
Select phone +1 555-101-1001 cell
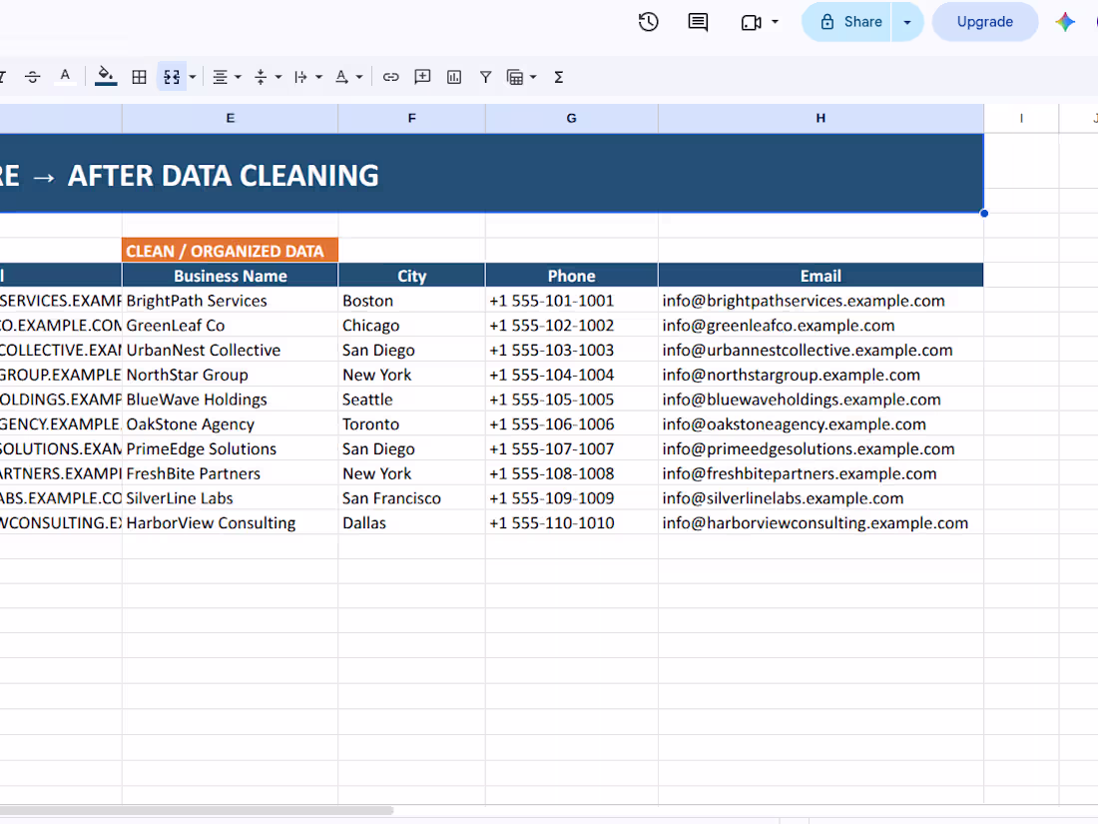coord(571,301)
